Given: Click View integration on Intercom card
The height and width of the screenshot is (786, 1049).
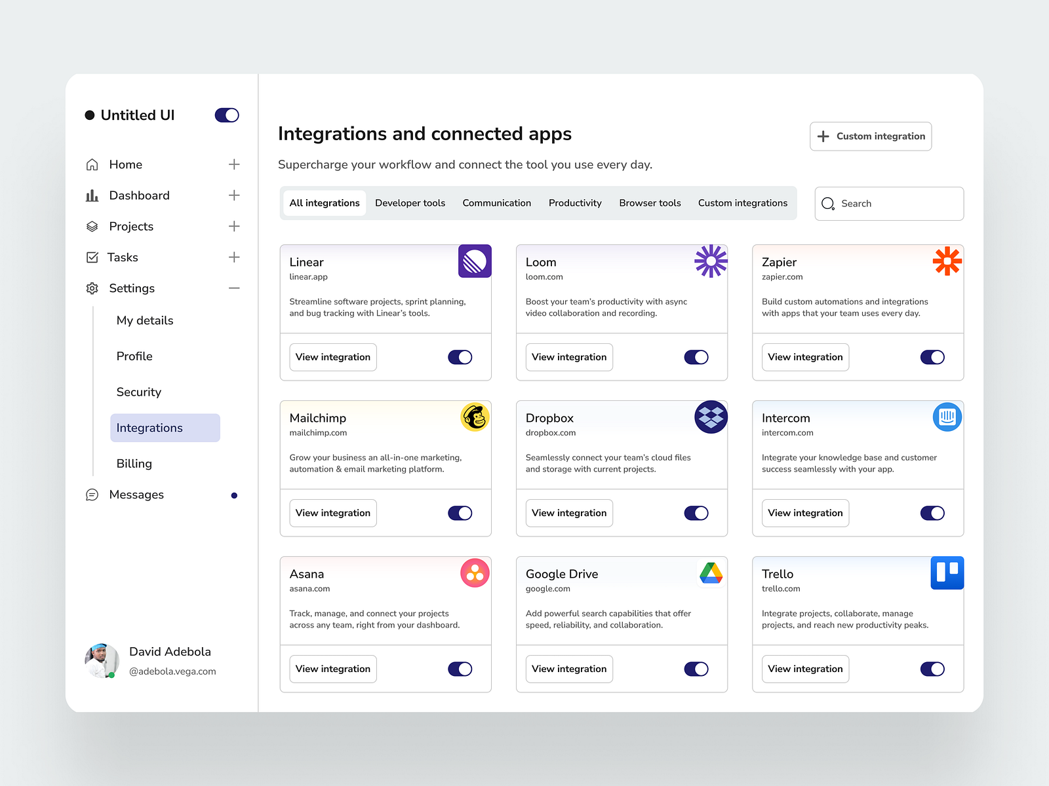Looking at the screenshot, I should (x=805, y=513).
